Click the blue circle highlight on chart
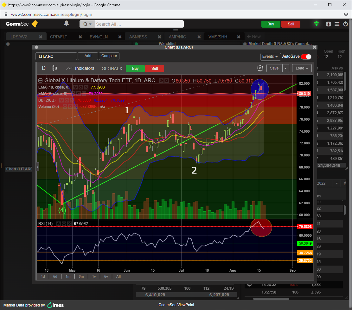The height and width of the screenshot is (310, 352). 260,89
